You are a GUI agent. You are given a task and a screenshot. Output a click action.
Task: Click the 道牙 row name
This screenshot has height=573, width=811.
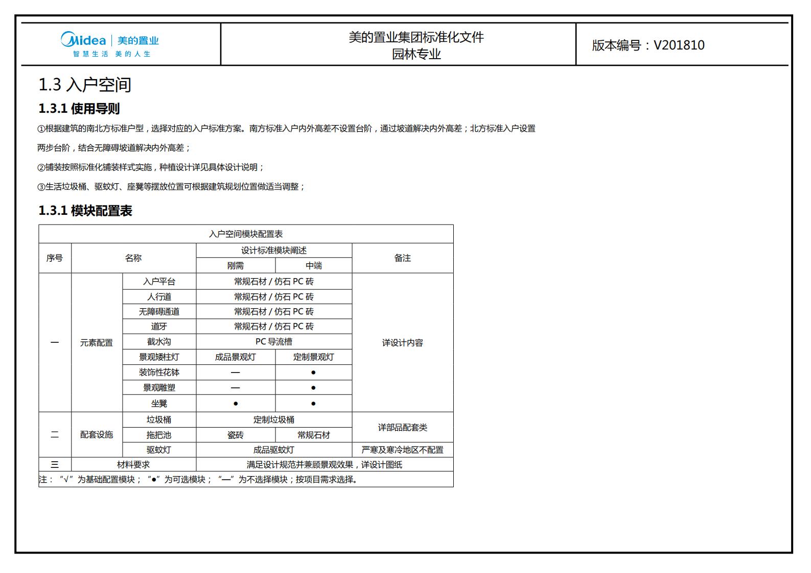click(159, 326)
